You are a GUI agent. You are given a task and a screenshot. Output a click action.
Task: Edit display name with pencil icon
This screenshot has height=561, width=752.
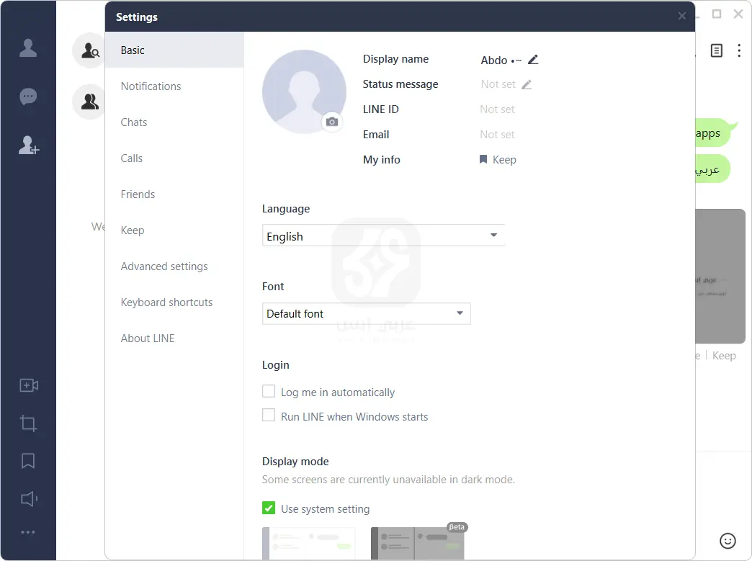click(x=533, y=60)
